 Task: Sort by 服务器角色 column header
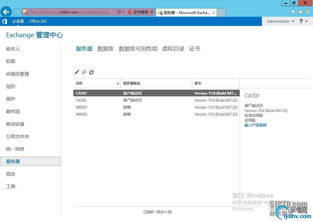click(x=156, y=83)
